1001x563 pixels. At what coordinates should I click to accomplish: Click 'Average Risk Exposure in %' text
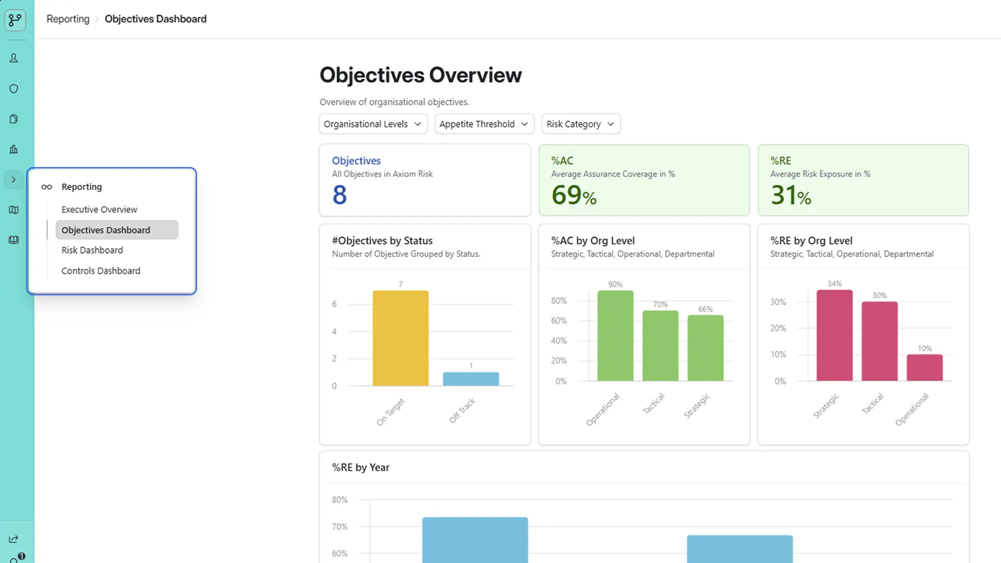820,174
